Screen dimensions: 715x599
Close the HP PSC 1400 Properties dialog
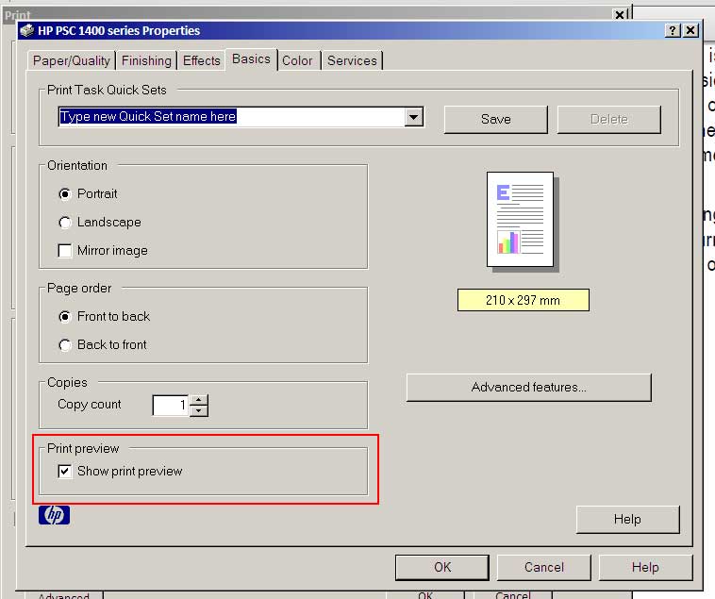[690, 30]
